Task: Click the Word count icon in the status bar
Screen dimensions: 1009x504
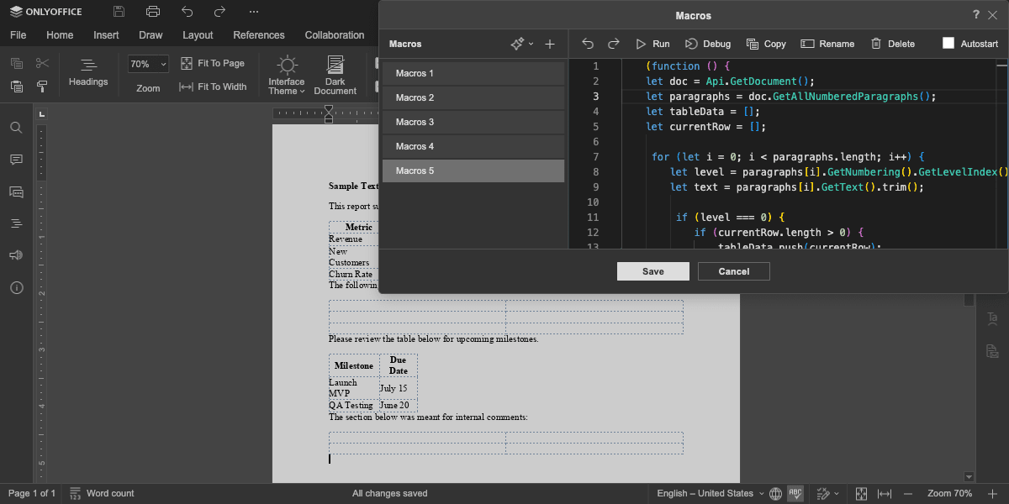Action: (75, 493)
